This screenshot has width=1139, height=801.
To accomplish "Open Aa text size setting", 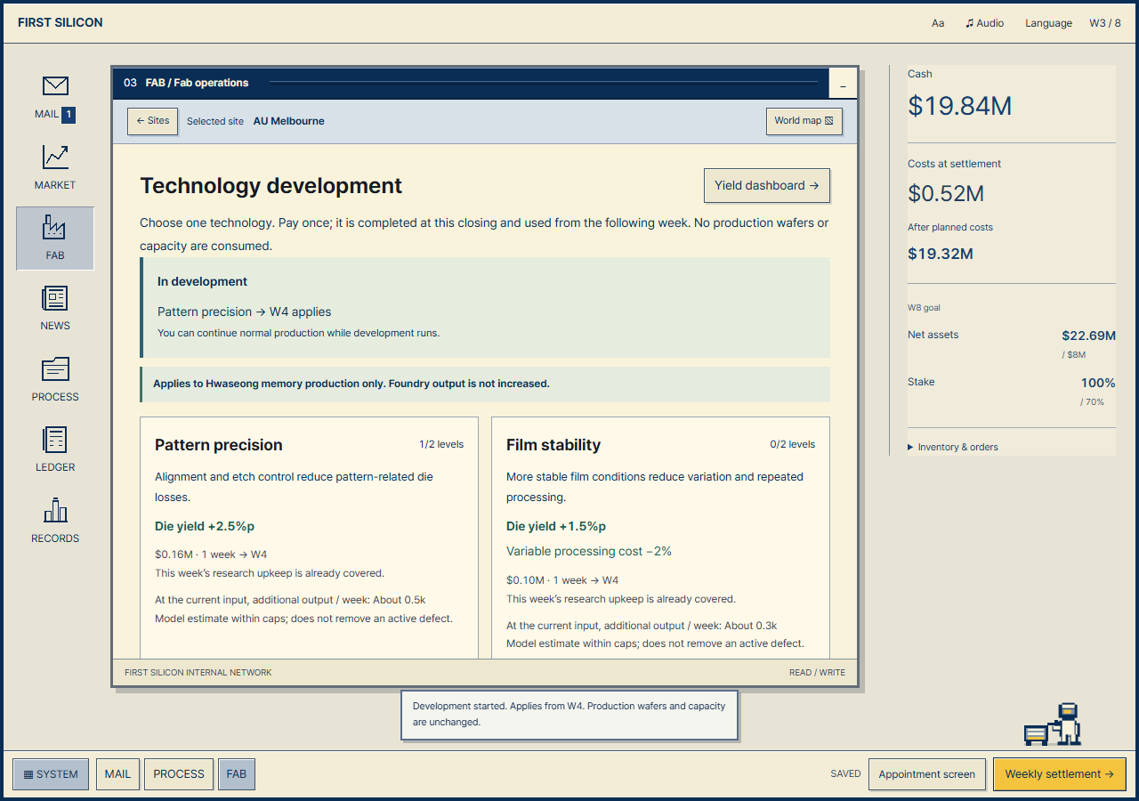I will (938, 23).
